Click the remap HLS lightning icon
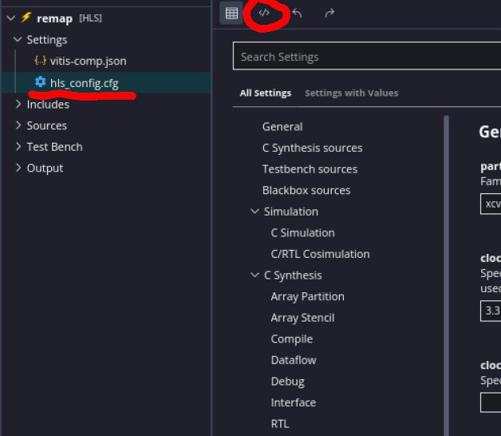 pos(26,18)
